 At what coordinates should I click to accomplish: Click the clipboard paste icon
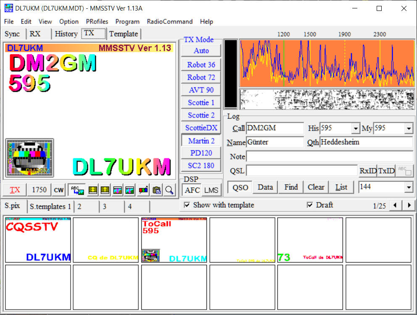pyautogui.click(x=157, y=190)
